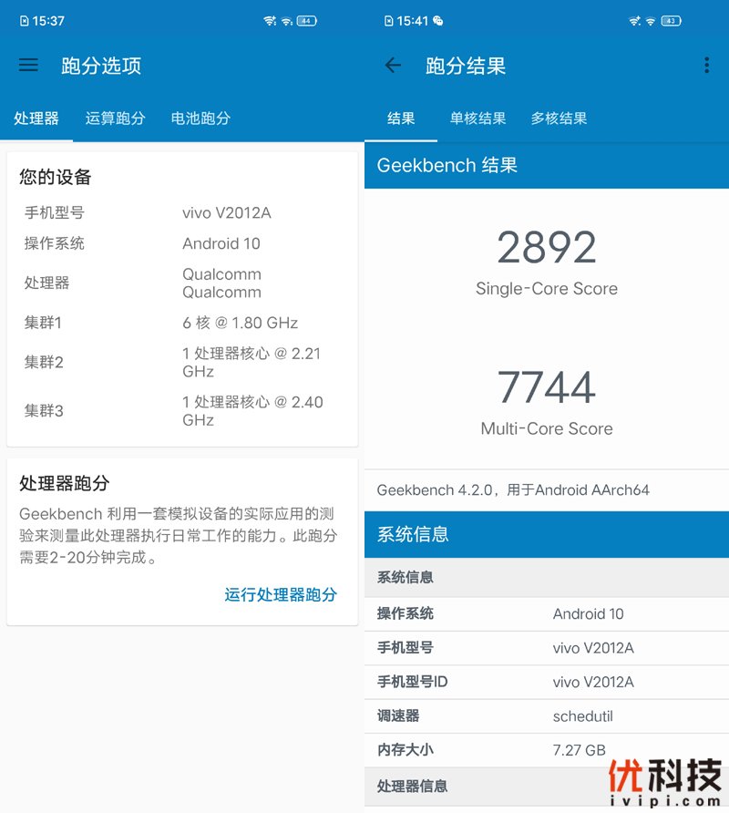729x813 pixels.
Task: Open the three-dot overflow menu
Action: [706, 65]
